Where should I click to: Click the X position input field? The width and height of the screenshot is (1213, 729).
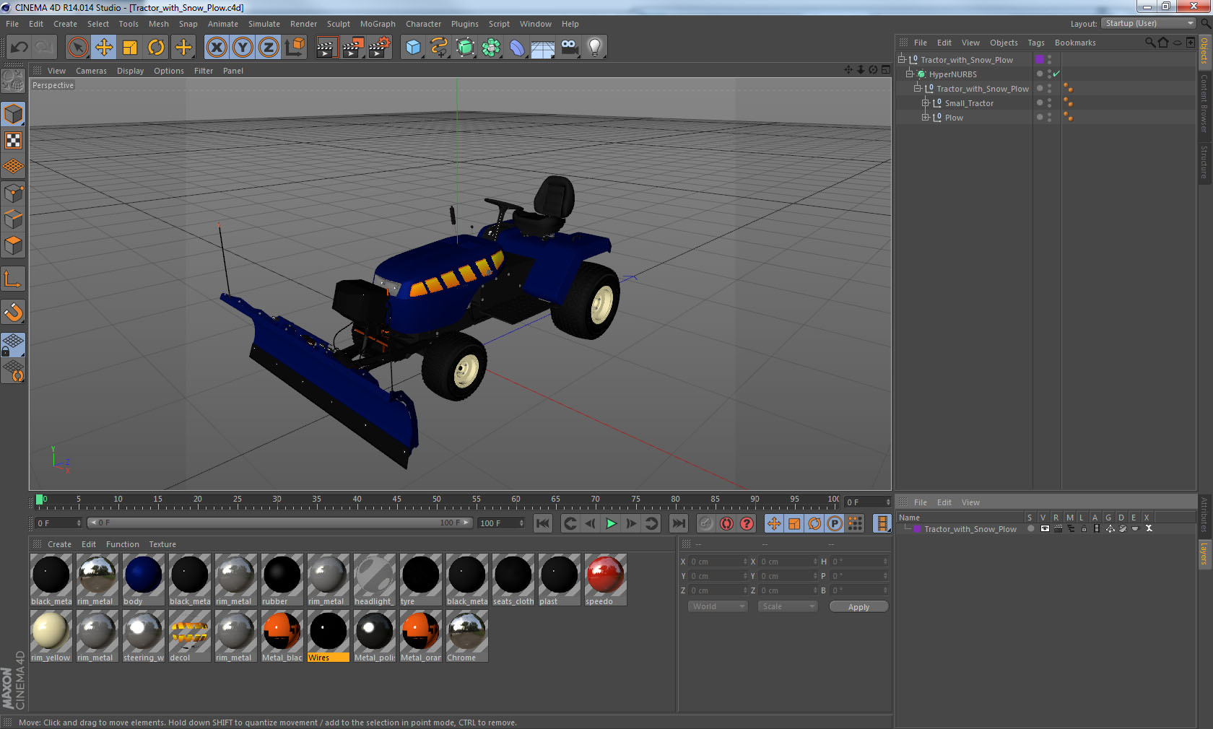(719, 562)
